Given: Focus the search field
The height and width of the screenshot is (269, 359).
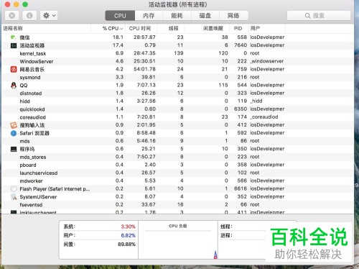Looking at the screenshot, I should [319, 16].
